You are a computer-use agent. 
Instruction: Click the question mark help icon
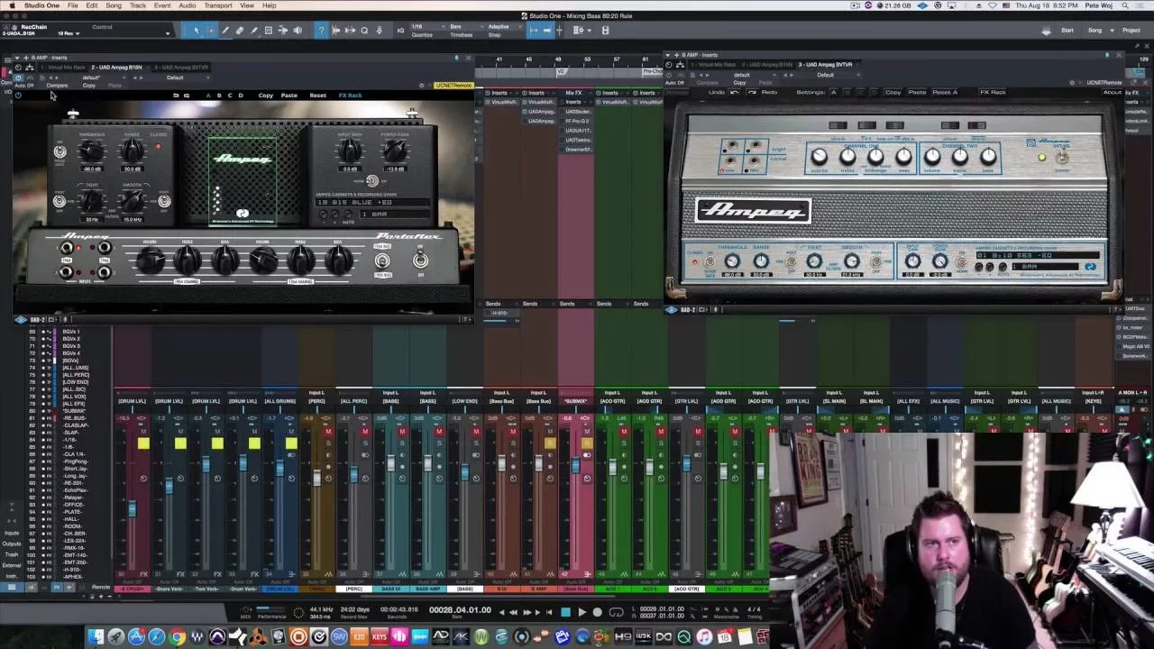[320, 31]
